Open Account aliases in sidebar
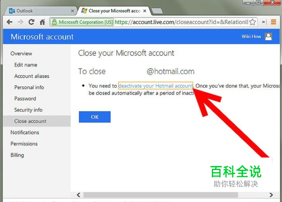This screenshot has width=282, height=202. (x=32, y=76)
